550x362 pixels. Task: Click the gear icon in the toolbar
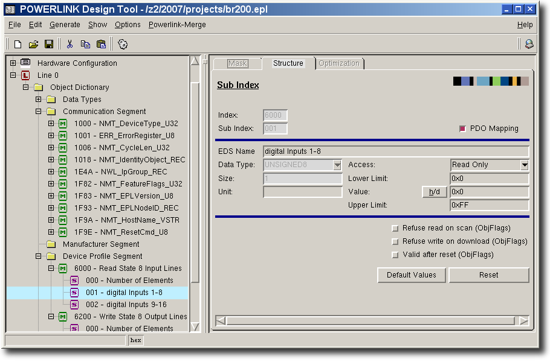(123, 44)
